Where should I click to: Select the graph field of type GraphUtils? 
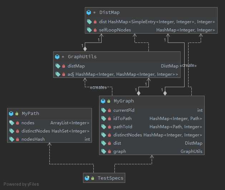coord(119,151)
